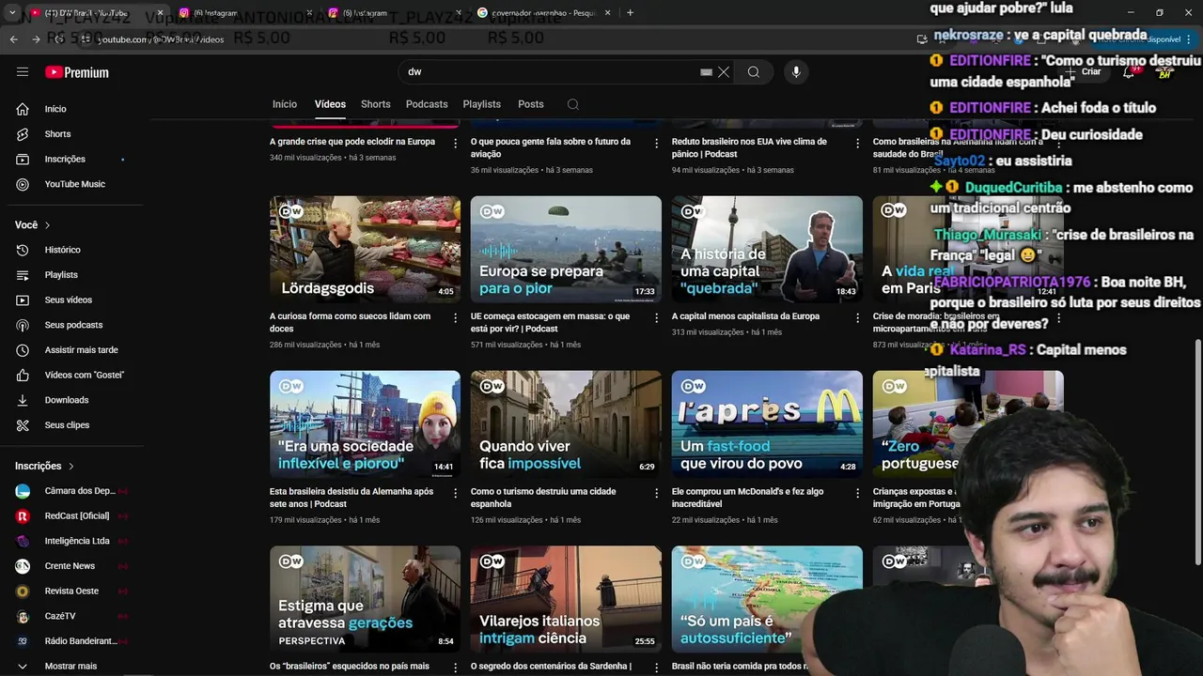Open video title 'A capital menos capitalista da Europa'
This screenshot has width=1203, height=676.
coord(745,316)
